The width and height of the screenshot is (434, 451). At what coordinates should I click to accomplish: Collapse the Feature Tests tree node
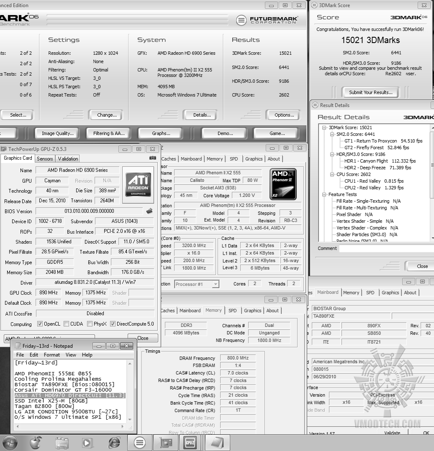tap(324, 194)
